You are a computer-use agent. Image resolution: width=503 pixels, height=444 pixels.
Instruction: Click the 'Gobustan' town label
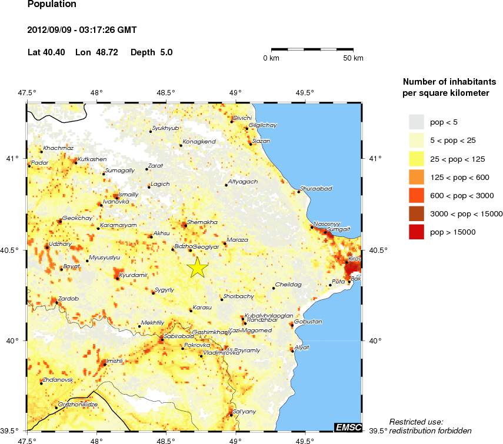(x=308, y=322)
